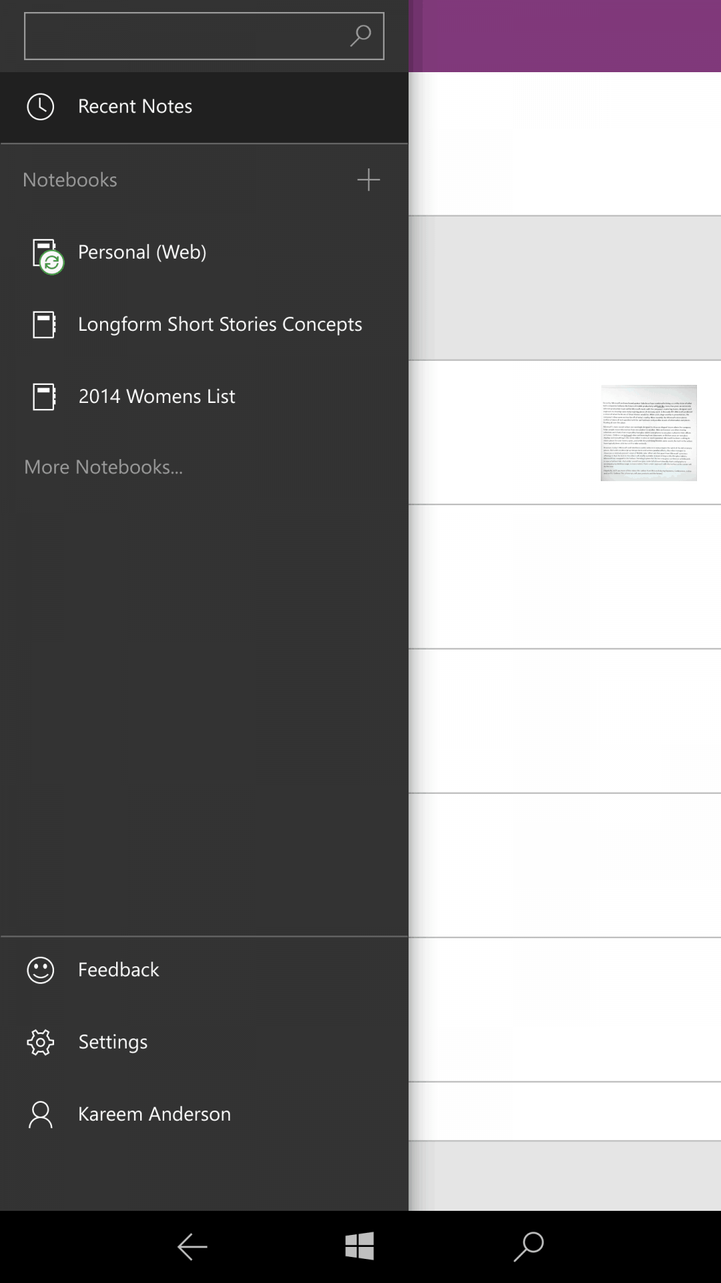
Task: Click the clock icon beside Recent Notes
Action: 40,107
